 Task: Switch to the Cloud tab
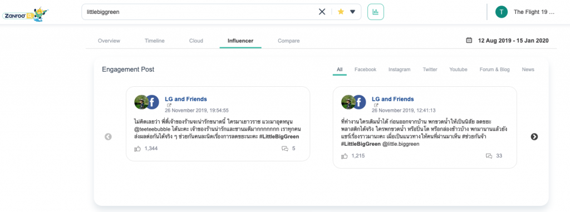[x=196, y=41]
